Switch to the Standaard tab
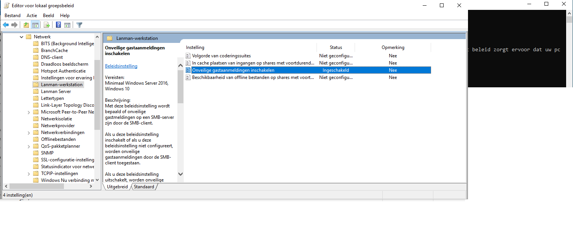 click(144, 187)
